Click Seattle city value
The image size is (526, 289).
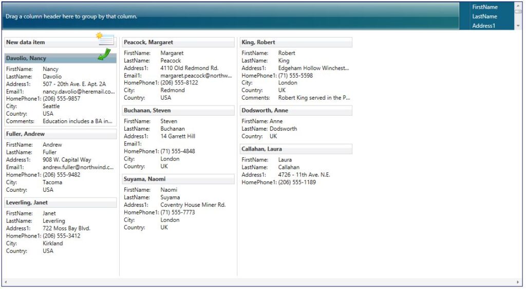point(51,106)
